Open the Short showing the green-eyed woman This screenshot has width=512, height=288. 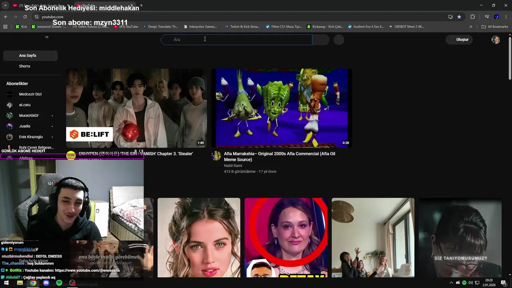[199, 238]
